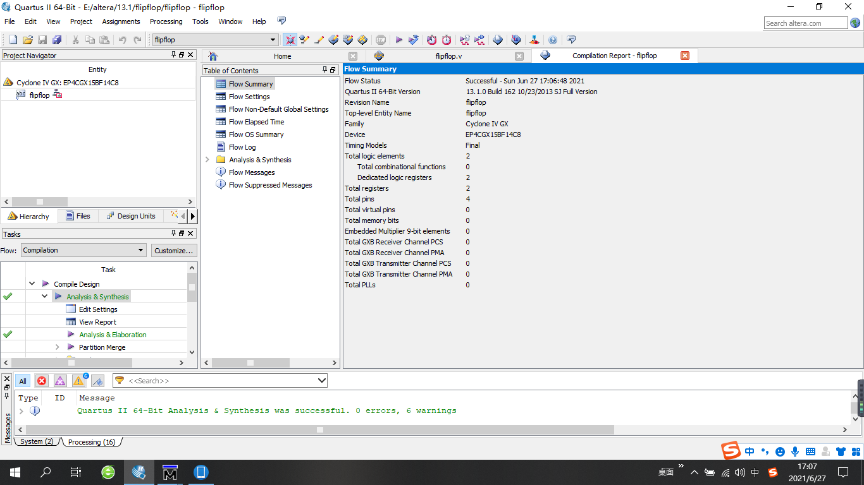
Task: Click the red Stop Processing icon
Action: 381,40
